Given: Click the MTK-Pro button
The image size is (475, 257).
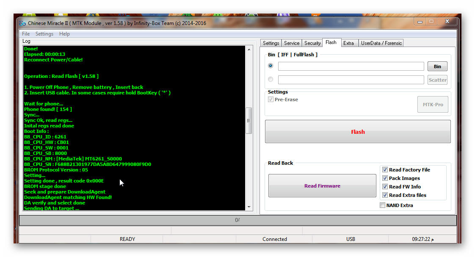Looking at the screenshot, I should coord(433,105).
